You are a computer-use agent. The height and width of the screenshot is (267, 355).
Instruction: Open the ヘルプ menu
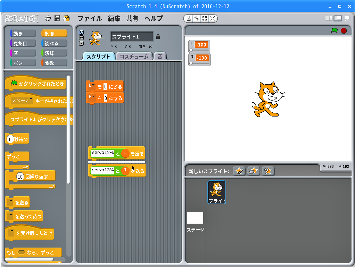tap(154, 18)
